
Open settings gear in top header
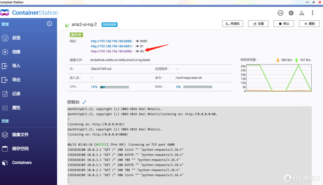pyautogui.click(x=291, y=13)
